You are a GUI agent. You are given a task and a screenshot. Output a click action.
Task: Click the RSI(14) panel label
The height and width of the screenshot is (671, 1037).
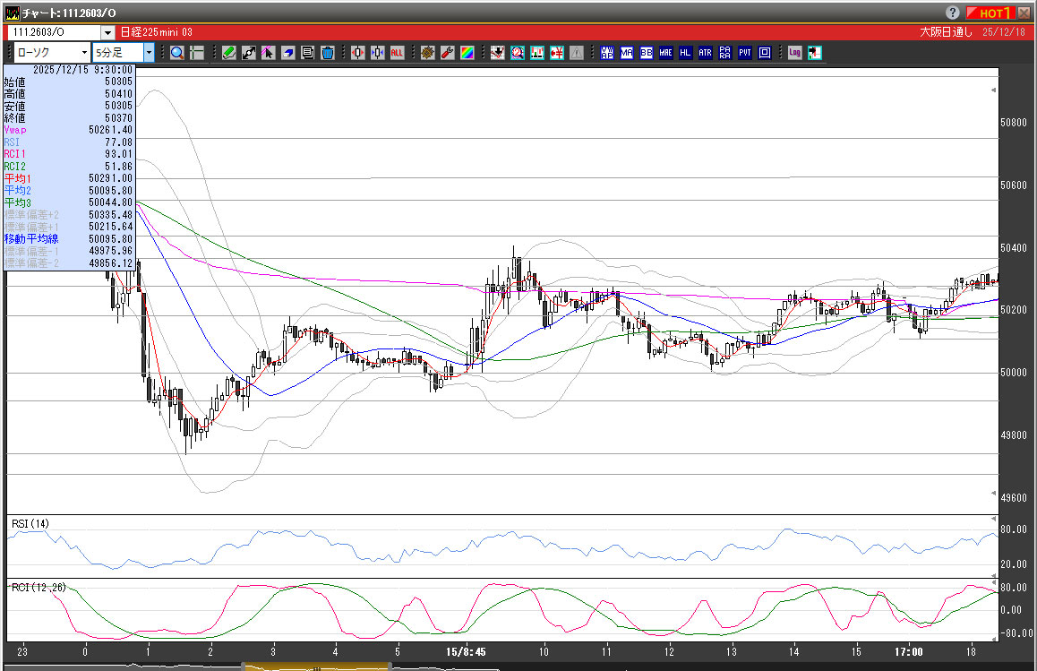[x=30, y=522]
